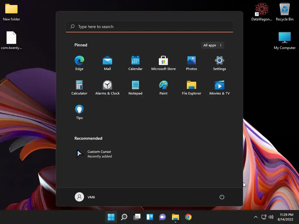Open Task View in the taskbar

[x=137, y=217]
